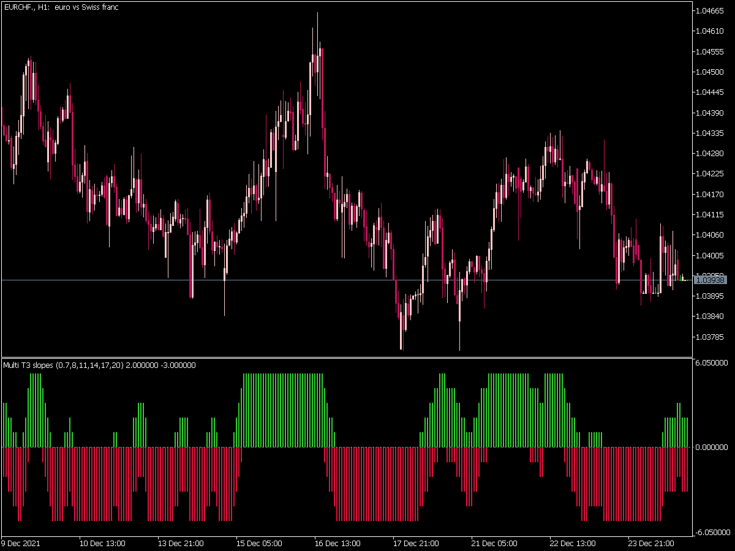
Task: Click the 1.04060 price axis label
Action: (x=710, y=234)
